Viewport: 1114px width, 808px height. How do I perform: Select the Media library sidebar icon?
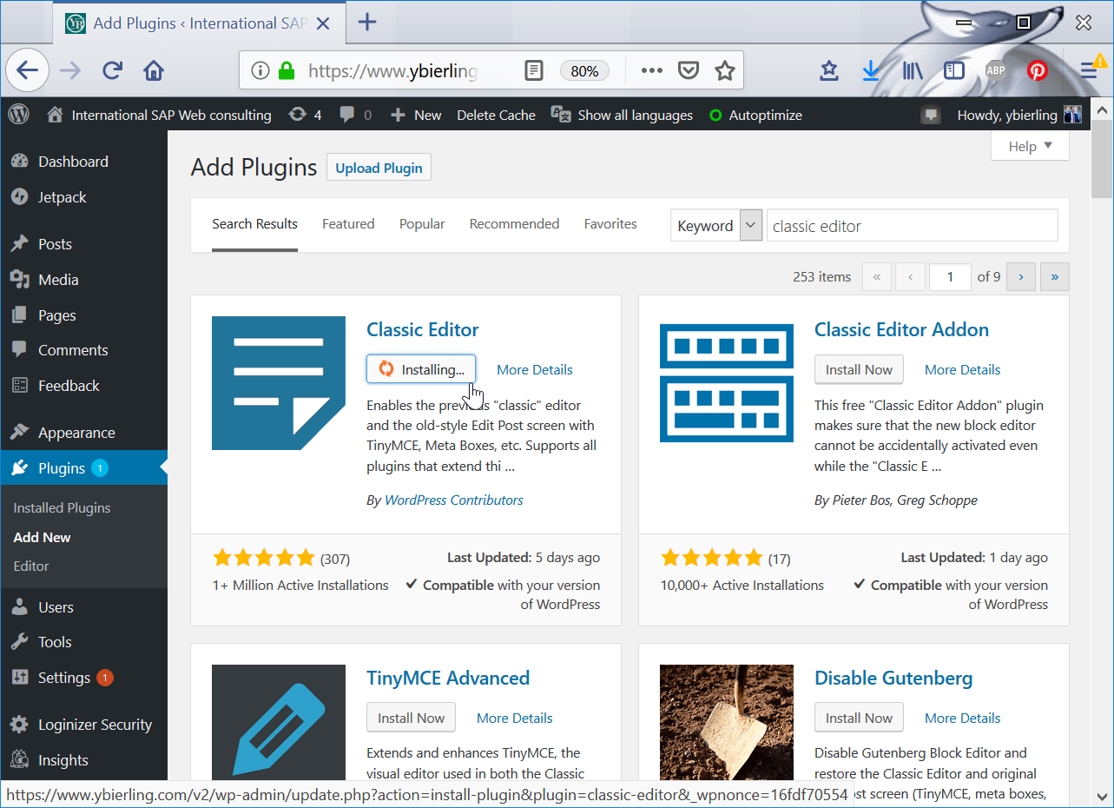(x=18, y=279)
